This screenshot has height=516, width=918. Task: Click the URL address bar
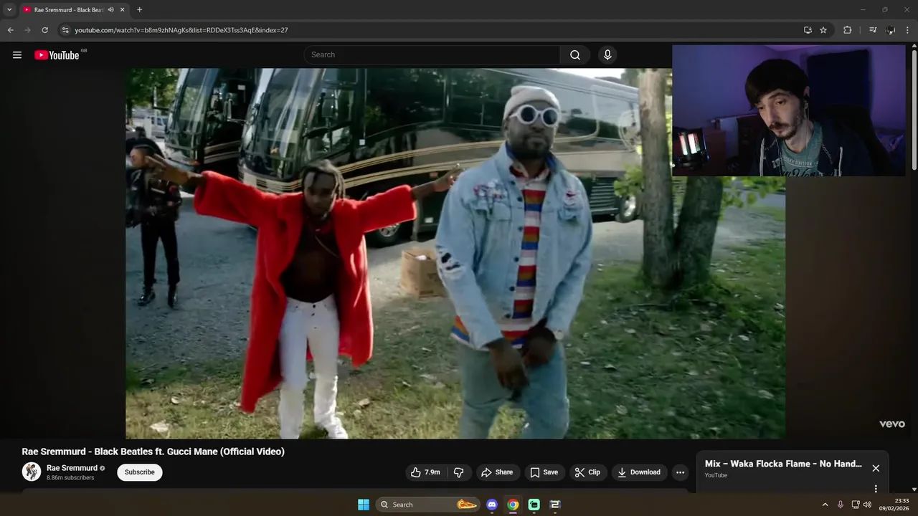tap(430, 30)
